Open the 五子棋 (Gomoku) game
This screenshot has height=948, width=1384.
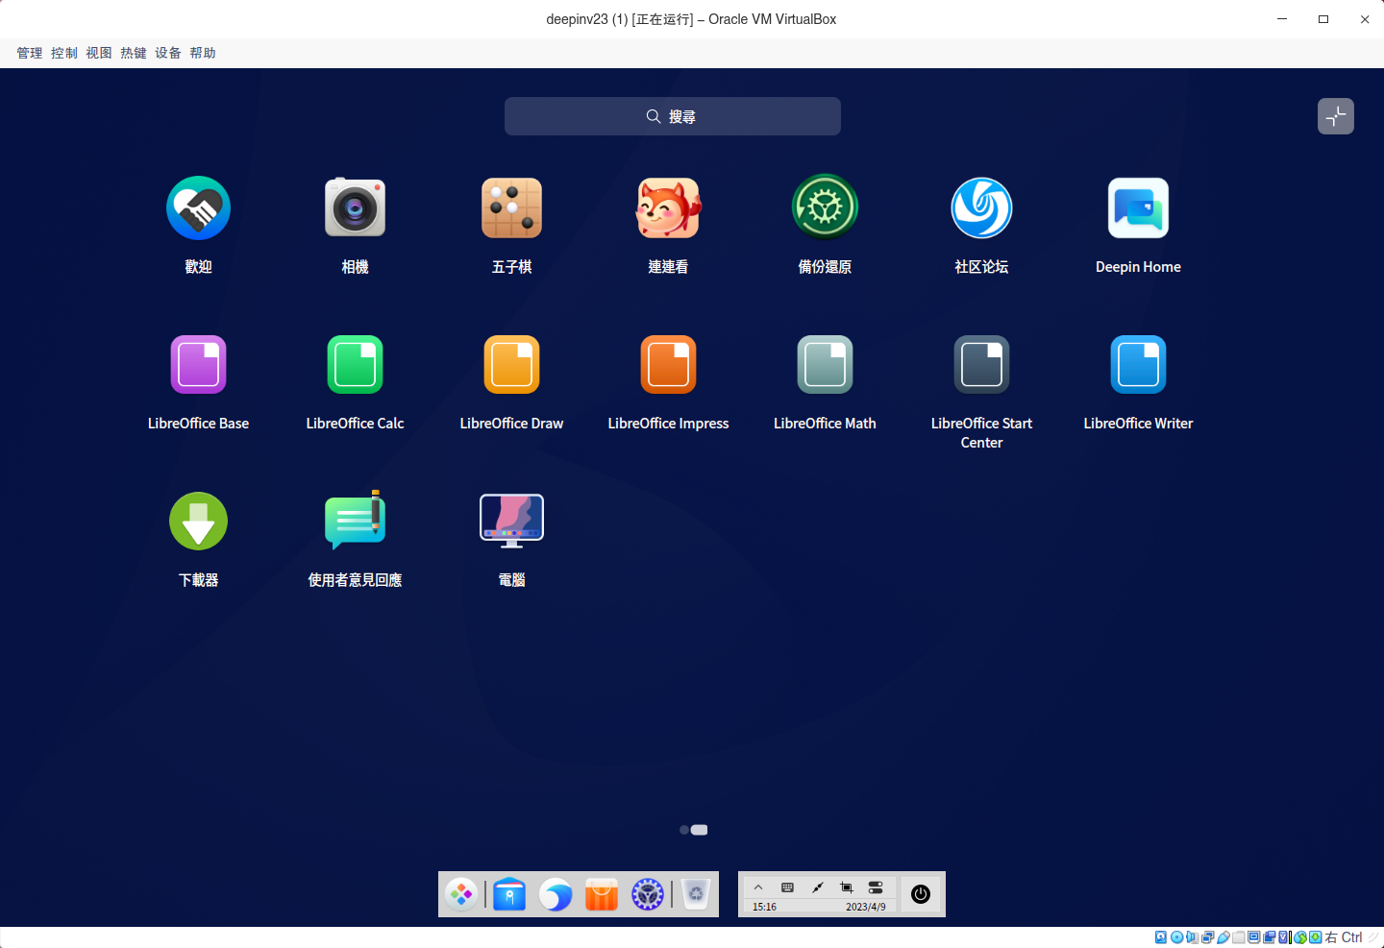pos(511,207)
